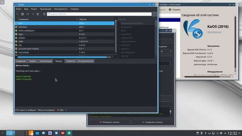This screenshot has width=242, height=136.
Task: Click the status icon of 0ad-data row
Action: coord(16,27)
